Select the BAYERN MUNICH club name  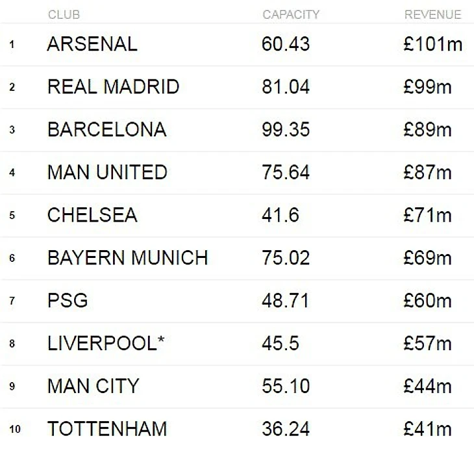click(127, 258)
